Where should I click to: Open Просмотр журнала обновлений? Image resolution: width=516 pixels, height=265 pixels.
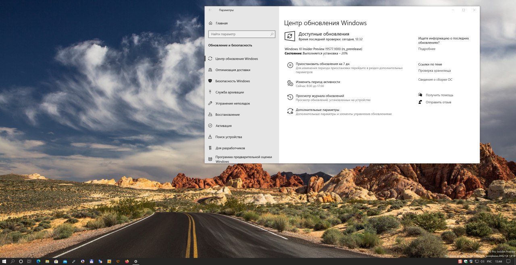320,96
